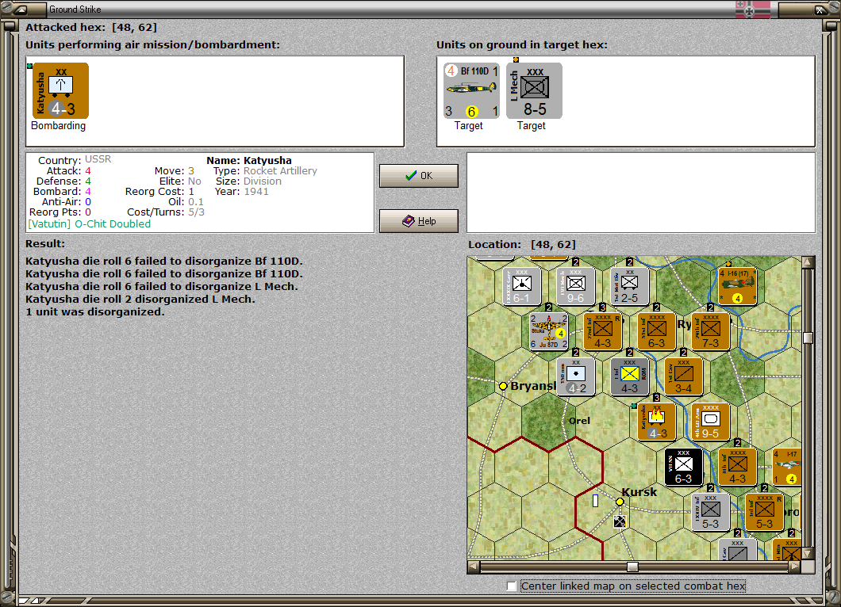Click the 'Name: Katyusha' label
This screenshot has height=607, width=841.
[x=249, y=160]
